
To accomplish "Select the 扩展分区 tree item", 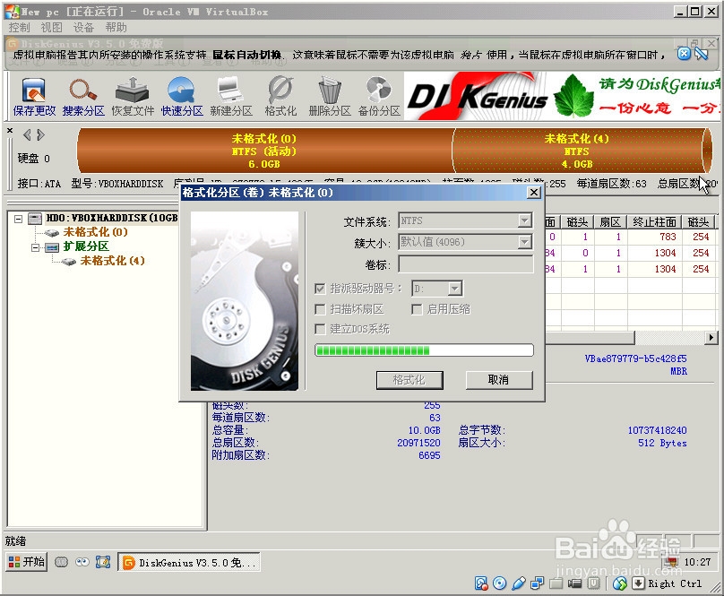I will point(86,246).
